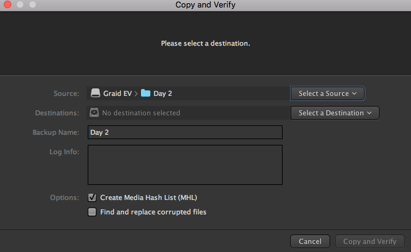Click the Please select a destination message

205,44
